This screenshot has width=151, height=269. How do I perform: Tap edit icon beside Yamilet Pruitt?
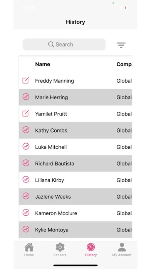(26, 113)
